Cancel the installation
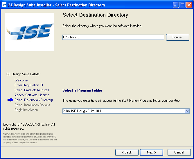Viewport: 194px width, 159px height. click(x=179, y=152)
